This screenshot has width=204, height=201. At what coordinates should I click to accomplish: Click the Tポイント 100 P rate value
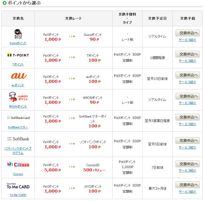pyautogui.click(x=95, y=60)
